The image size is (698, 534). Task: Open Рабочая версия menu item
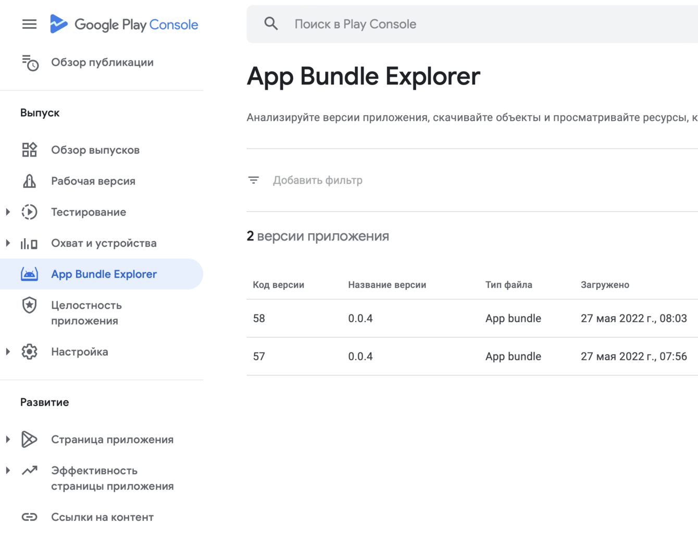(93, 181)
